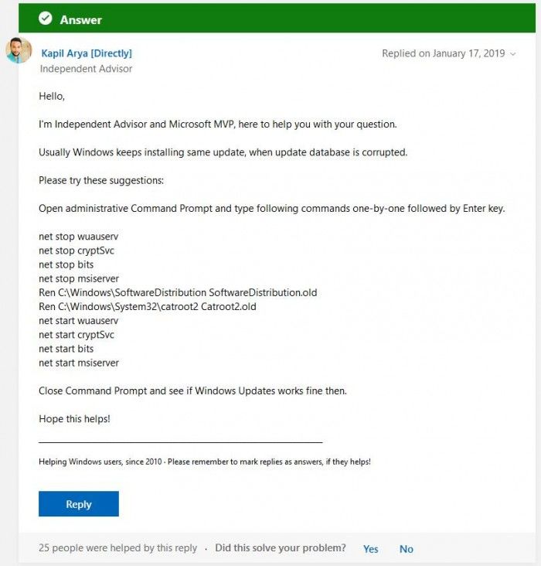Viewport: 541px width, 566px height.
Task: Click the "Independent Advisor" label under the name
Action: [x=86, y=69]
